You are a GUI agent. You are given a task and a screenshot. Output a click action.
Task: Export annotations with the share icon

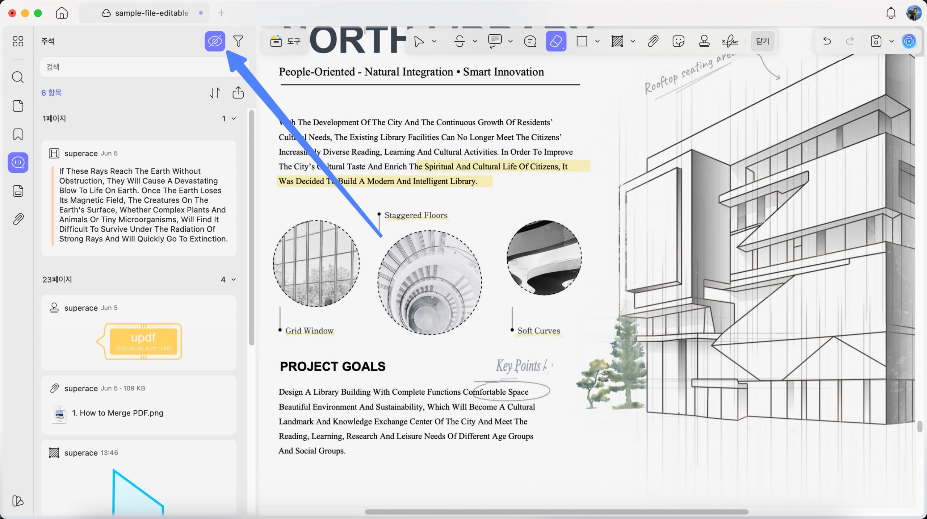[x=238, y=93]
